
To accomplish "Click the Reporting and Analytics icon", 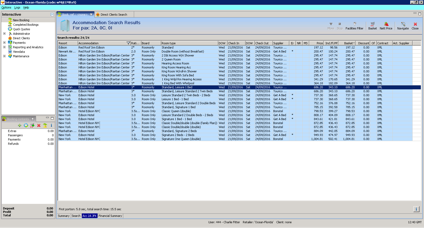I will point(10,47).
